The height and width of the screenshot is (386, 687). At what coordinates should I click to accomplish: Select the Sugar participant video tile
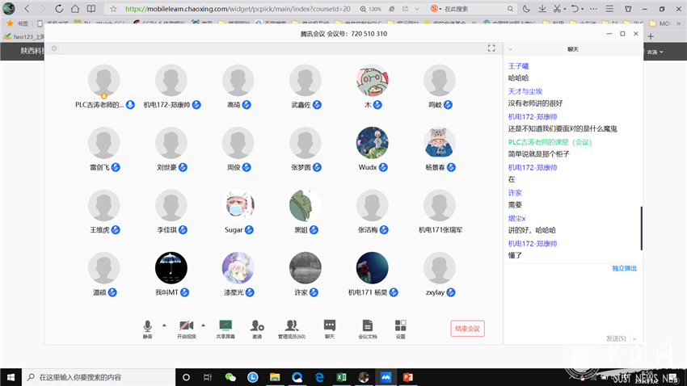238,206
